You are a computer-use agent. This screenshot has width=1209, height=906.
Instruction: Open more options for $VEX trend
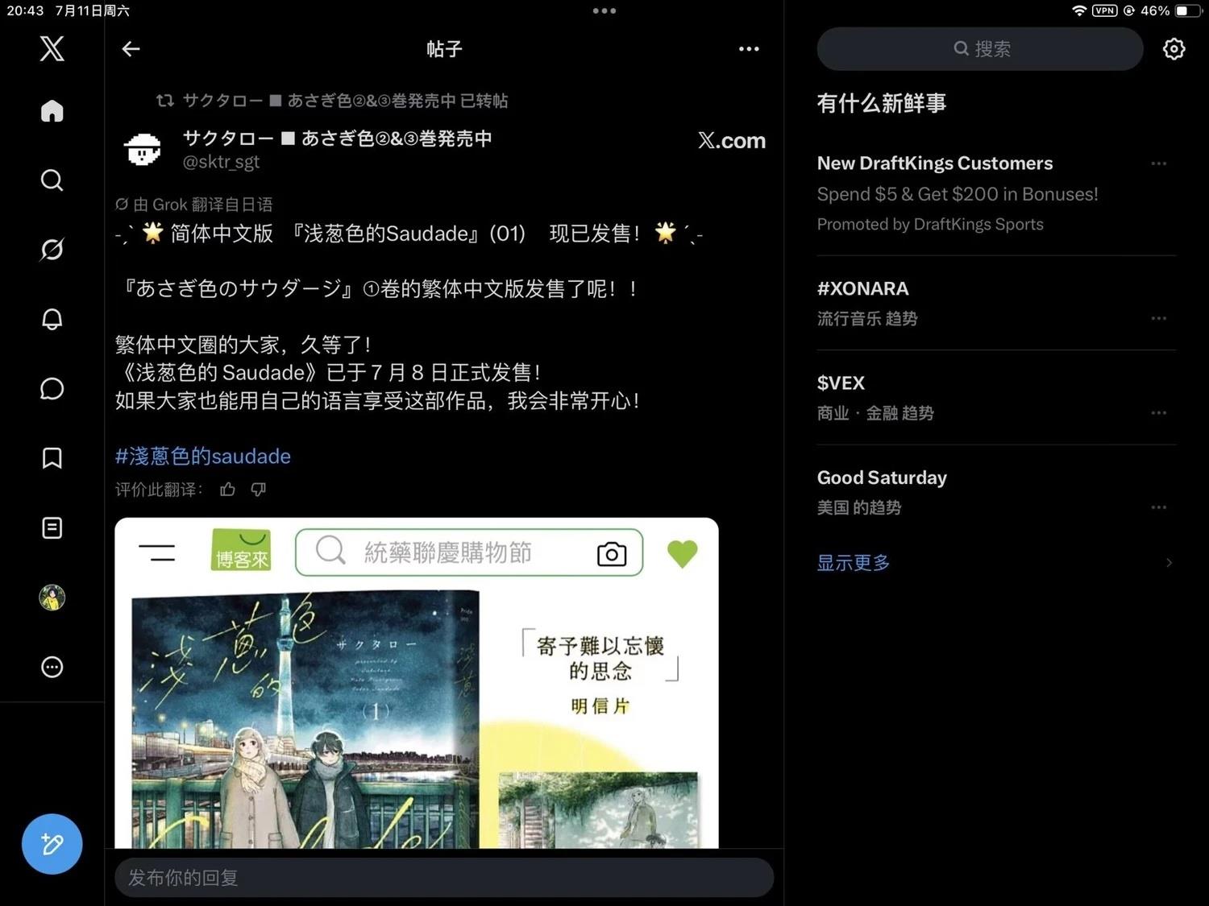tap(1159, 412)
